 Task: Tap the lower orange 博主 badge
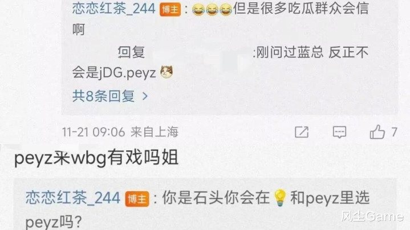(137, 199)
